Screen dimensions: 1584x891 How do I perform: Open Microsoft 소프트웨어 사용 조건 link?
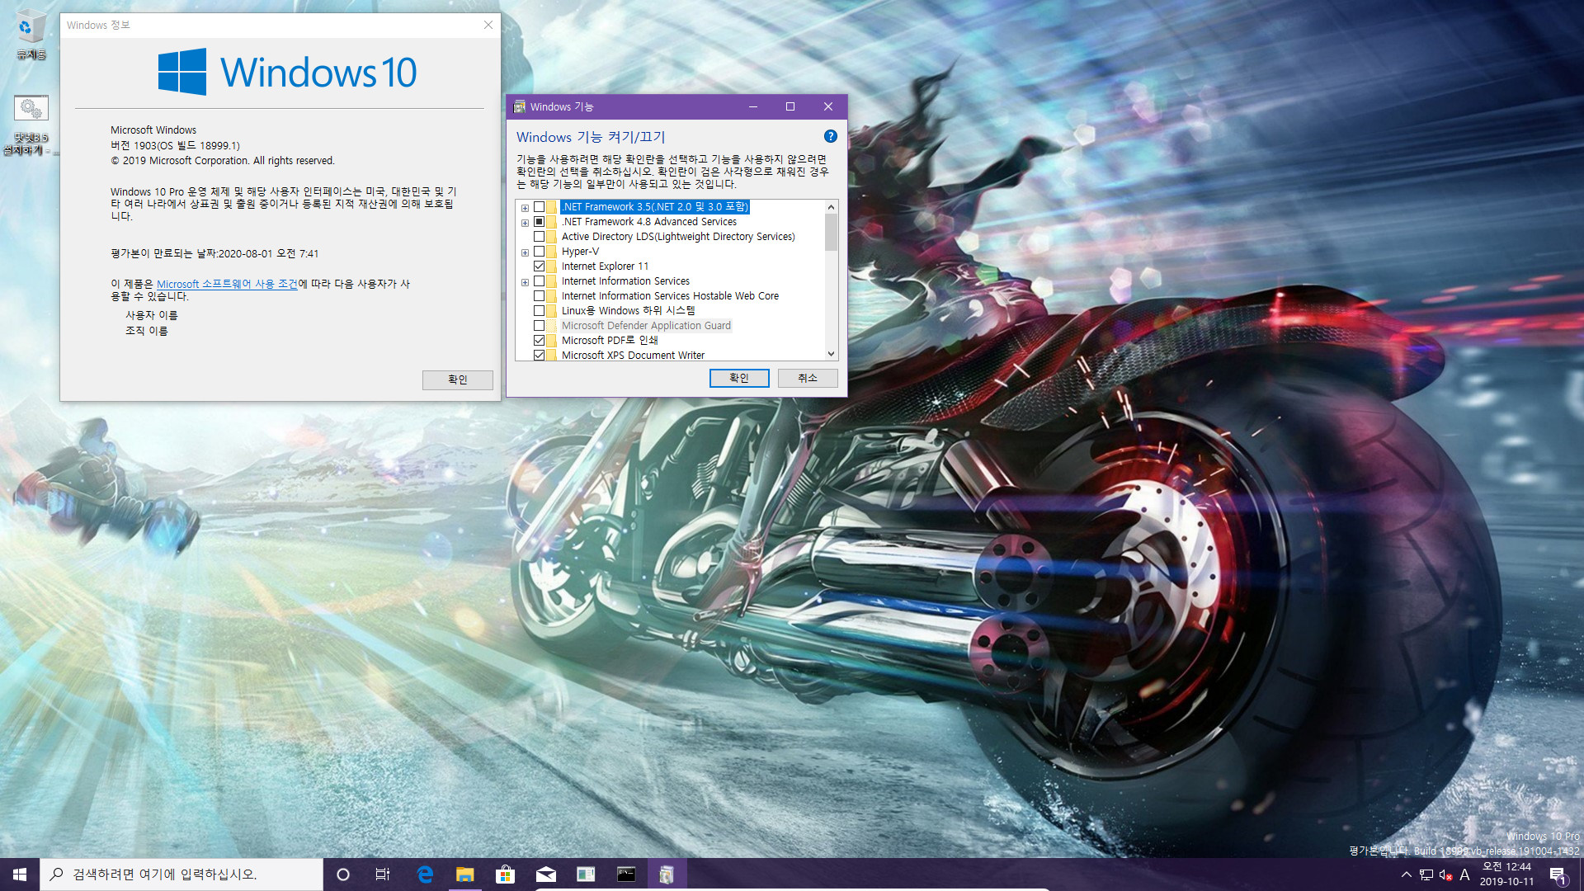[x=227, y=284]
